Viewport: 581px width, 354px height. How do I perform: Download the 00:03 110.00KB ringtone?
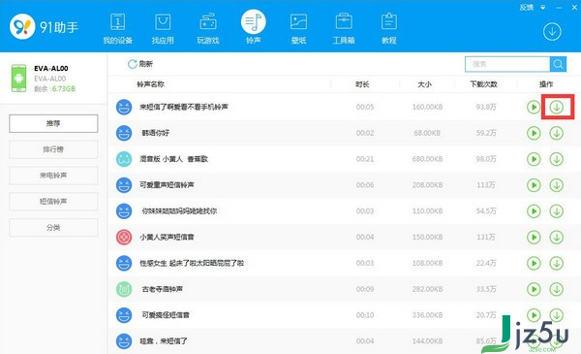tap(556, 211)
